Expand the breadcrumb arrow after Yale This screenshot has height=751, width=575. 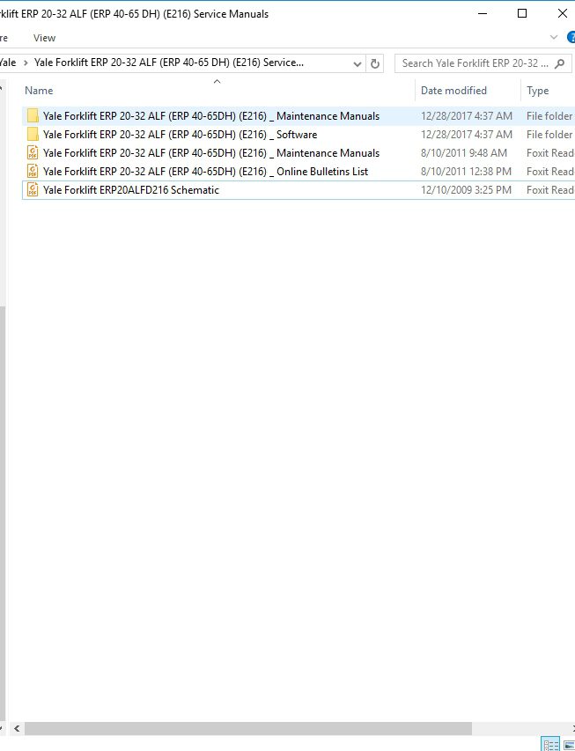tap(26, 63)
